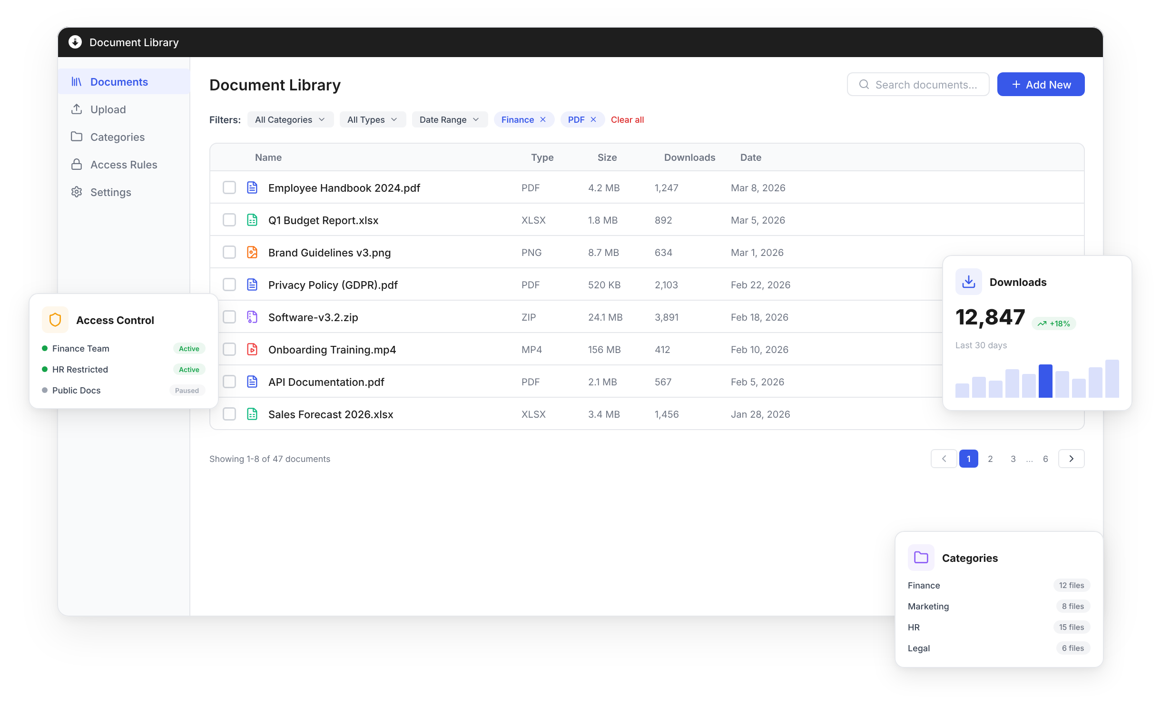This screenshot has width=1161, height=706.
Task: Remove the Finance filter chip
Action: (543, 119)
